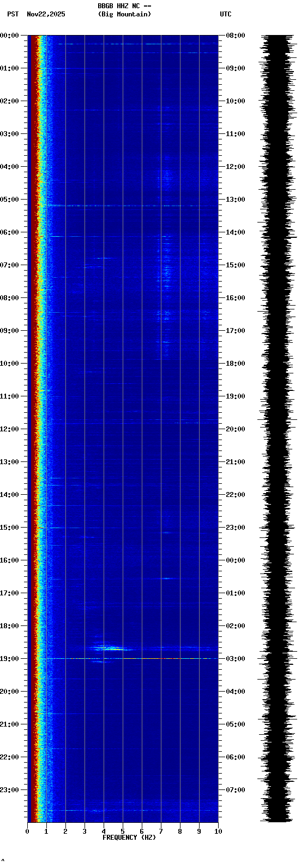Click the 12:00 PST time label
301x866 pixels.
point(9,429)
